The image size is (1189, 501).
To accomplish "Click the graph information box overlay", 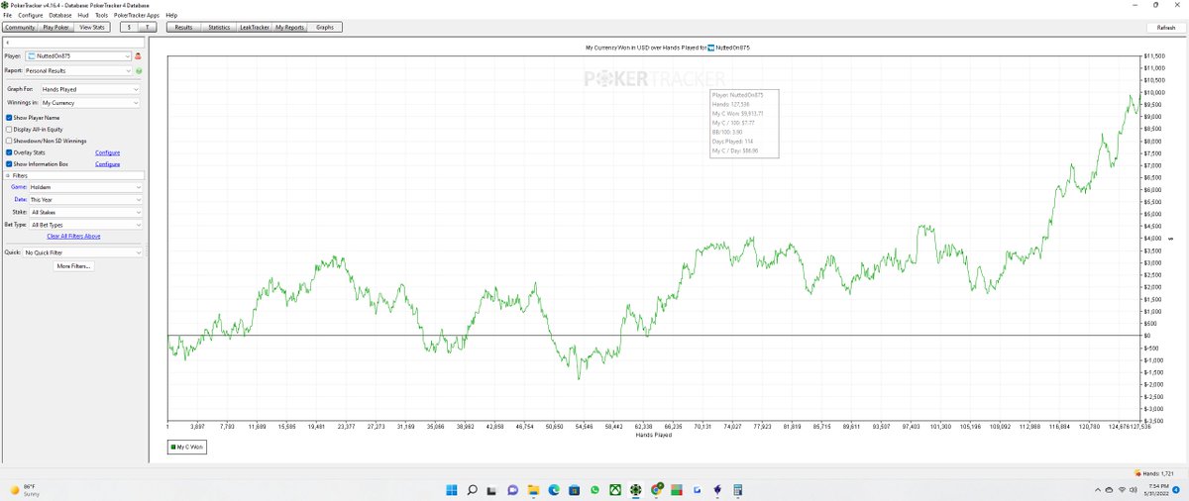I will (743, 123).
